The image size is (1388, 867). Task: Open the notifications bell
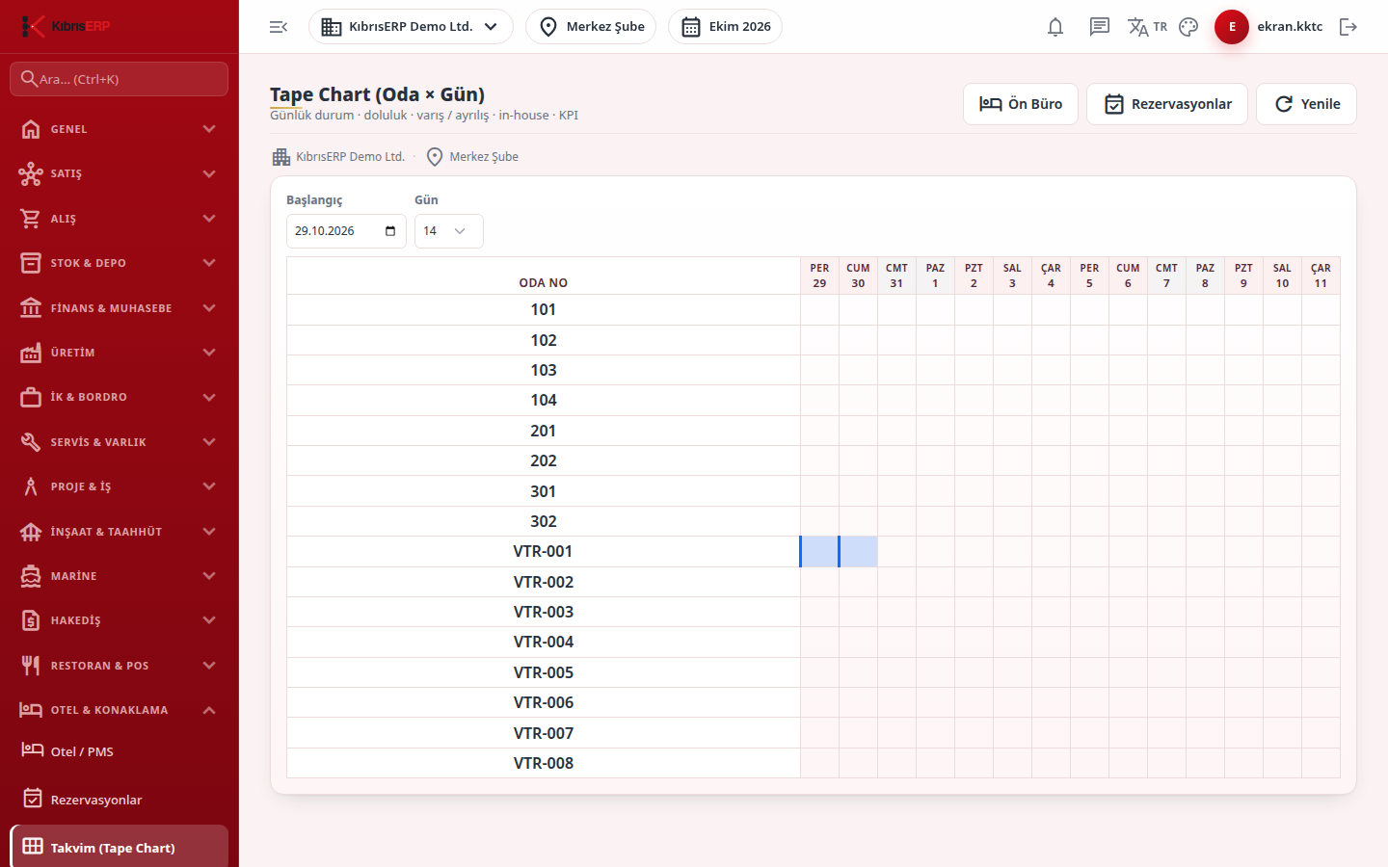tap(1055, 27)
